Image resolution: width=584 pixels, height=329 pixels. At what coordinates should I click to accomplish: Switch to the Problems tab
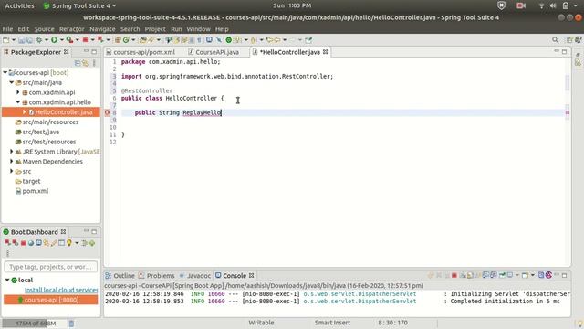click(x=157, y=276)
